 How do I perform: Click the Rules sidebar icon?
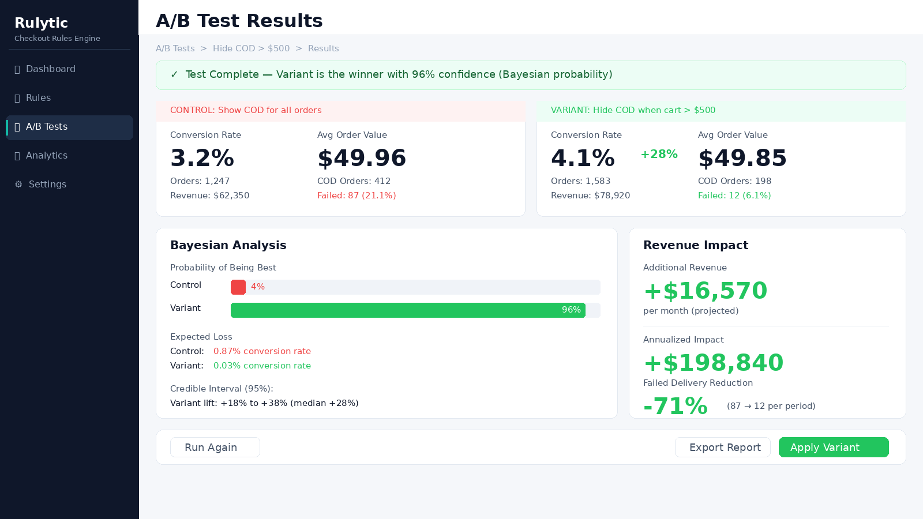(x=17, y=98)
